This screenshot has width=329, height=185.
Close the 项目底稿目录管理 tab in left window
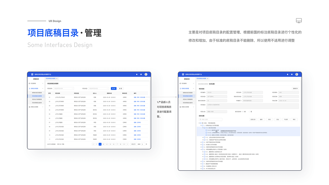(x=57, y=78)
